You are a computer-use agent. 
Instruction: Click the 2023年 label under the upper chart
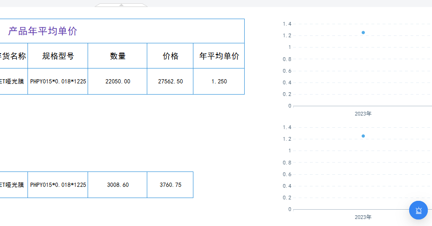363,114
